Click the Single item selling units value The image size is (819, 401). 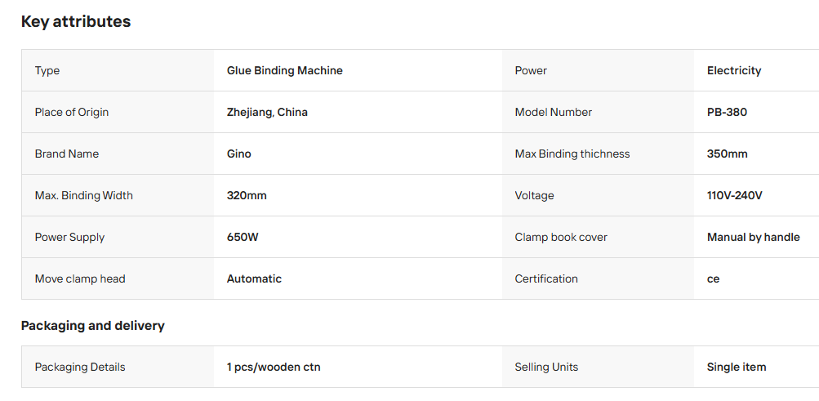(x=737, y=367)
